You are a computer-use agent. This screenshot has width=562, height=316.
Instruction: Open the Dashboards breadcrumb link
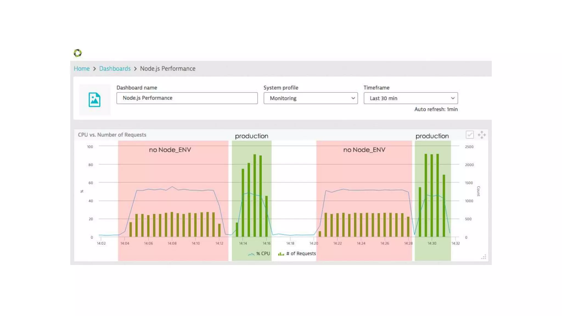click(115, 69)
